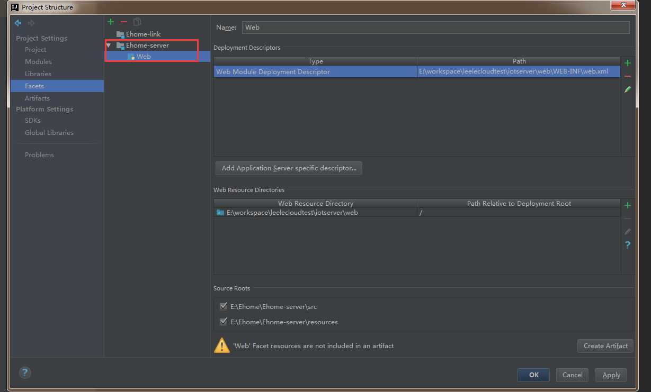Click Path Relative to Deployment Root header
The image size is (651, 392).
coord(519,204)
